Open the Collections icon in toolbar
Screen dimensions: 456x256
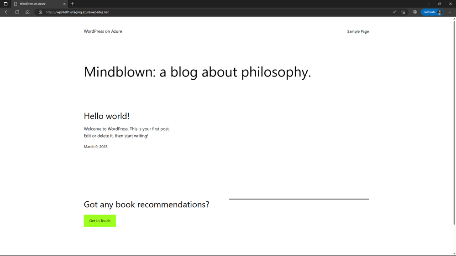415,12
